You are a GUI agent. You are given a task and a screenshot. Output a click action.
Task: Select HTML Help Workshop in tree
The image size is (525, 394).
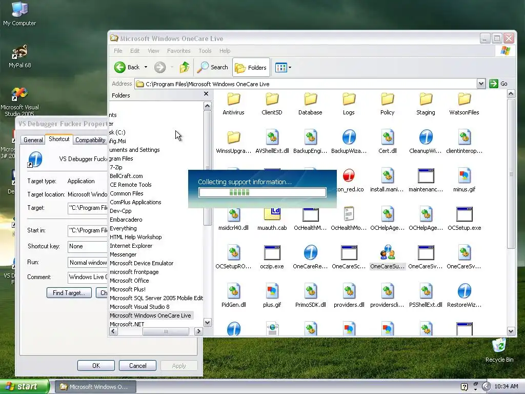tap(135, 237)
